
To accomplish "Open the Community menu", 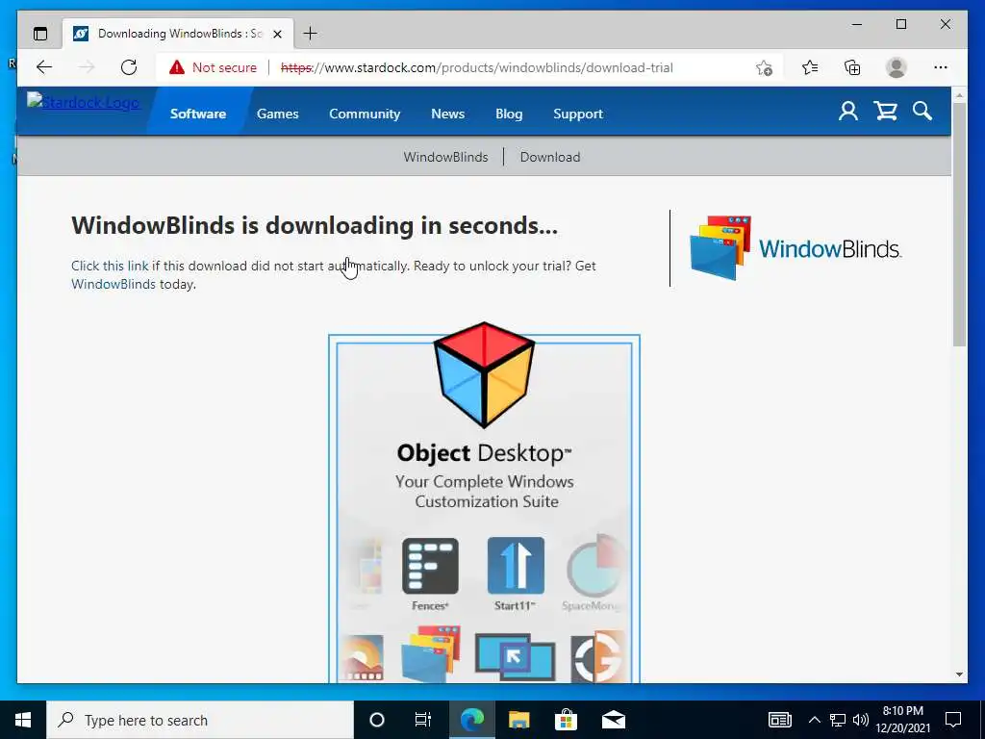I will click(365, 114).
